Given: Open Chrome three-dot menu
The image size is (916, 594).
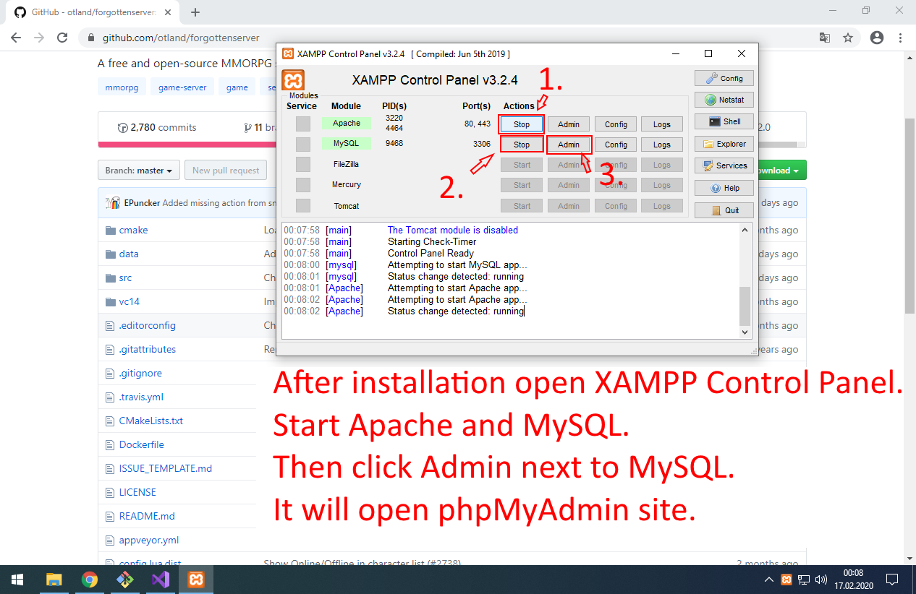Looking at the screenshot, I should coord(901,38).
